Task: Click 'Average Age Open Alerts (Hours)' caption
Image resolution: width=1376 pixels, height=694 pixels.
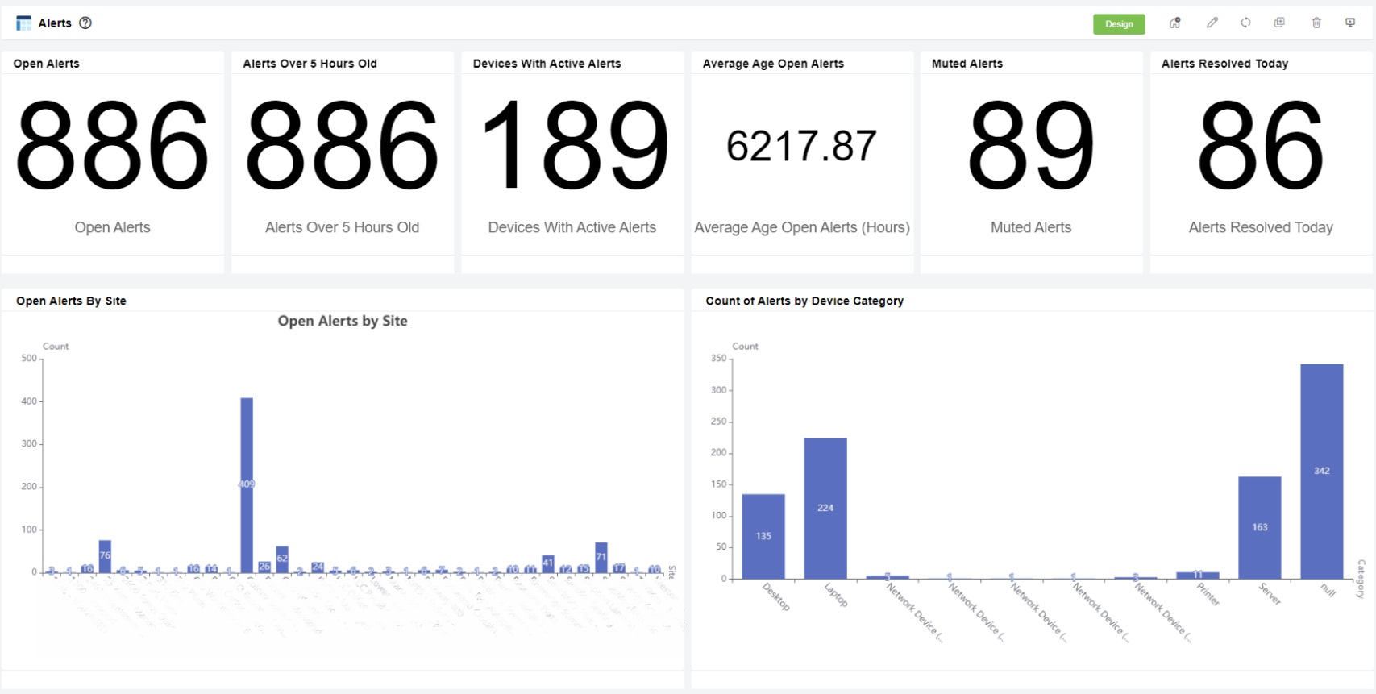Action: pyautogui.click(x=802, y=227)
